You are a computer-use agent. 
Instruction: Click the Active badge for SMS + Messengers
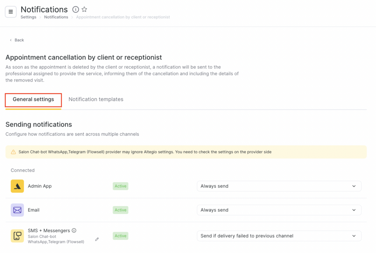pos(120,236)
